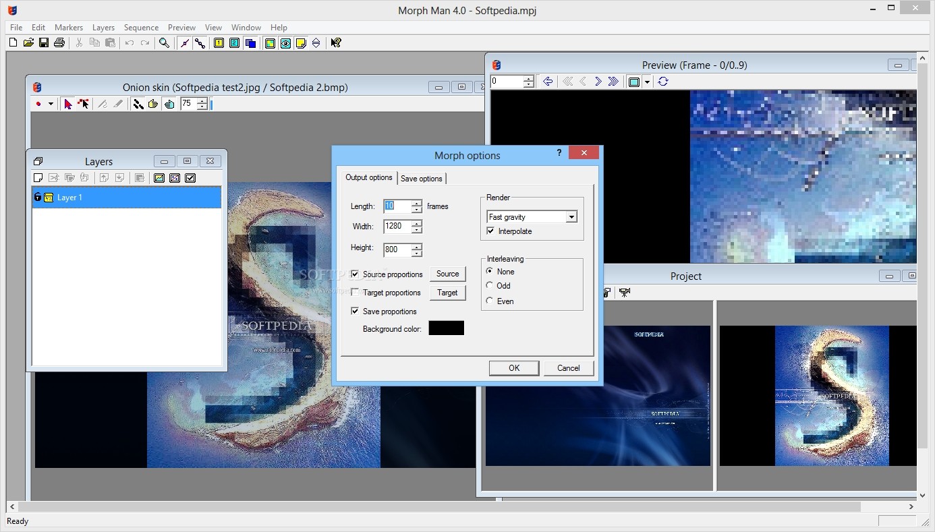This screenshot has height=532, width=935.
Task: Click the back arrow in Preview toolbar
Action: tap(548, 82)
